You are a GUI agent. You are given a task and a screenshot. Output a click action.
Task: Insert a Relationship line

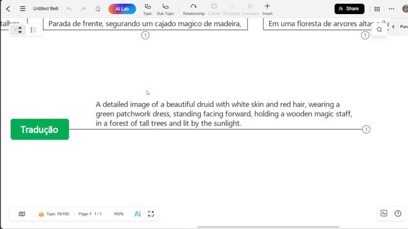[194, 10]
